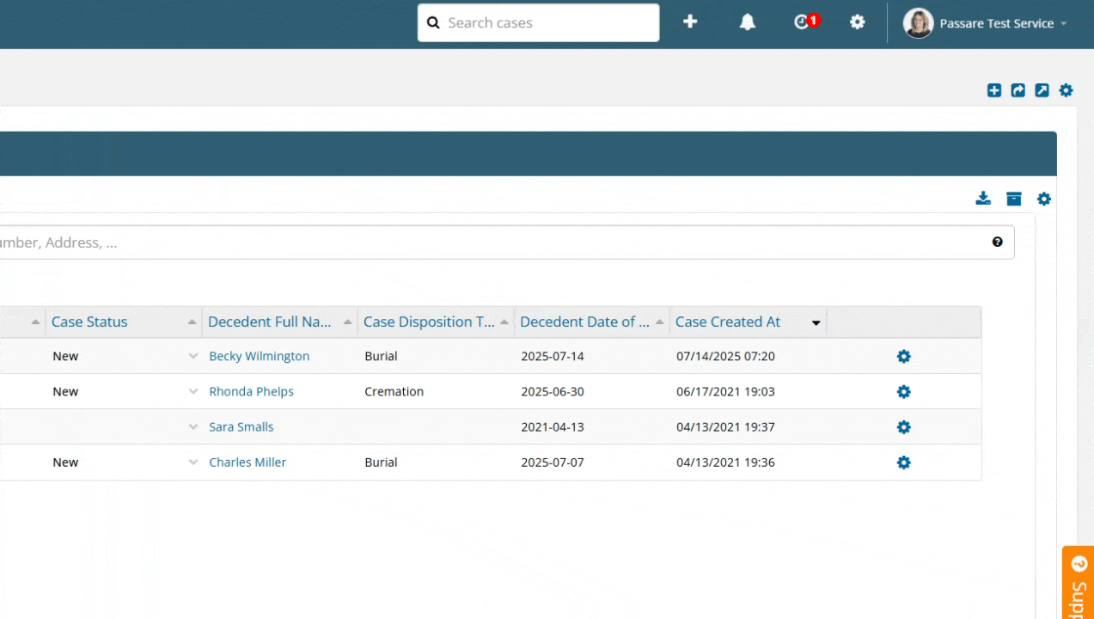Expand the chevron beside Sara Smalls
Viewport: 1094px width, 619px height.
[x=193, y=426]
